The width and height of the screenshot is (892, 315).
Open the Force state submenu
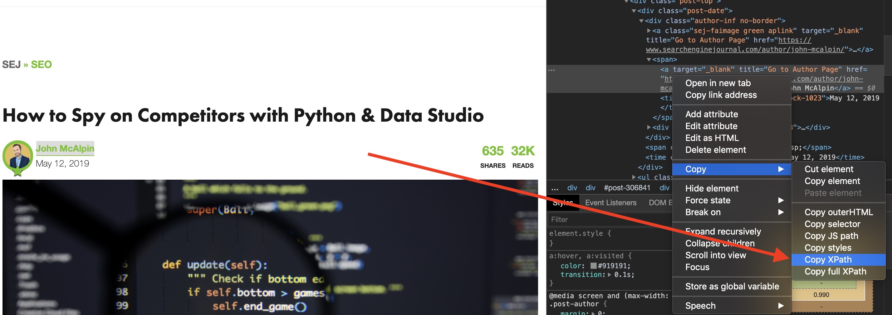click(708, 201)
